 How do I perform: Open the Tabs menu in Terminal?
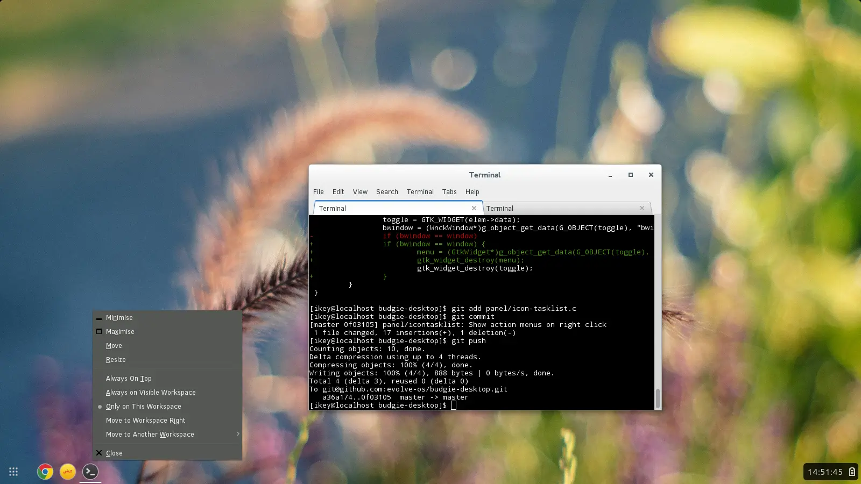[449, 191]
